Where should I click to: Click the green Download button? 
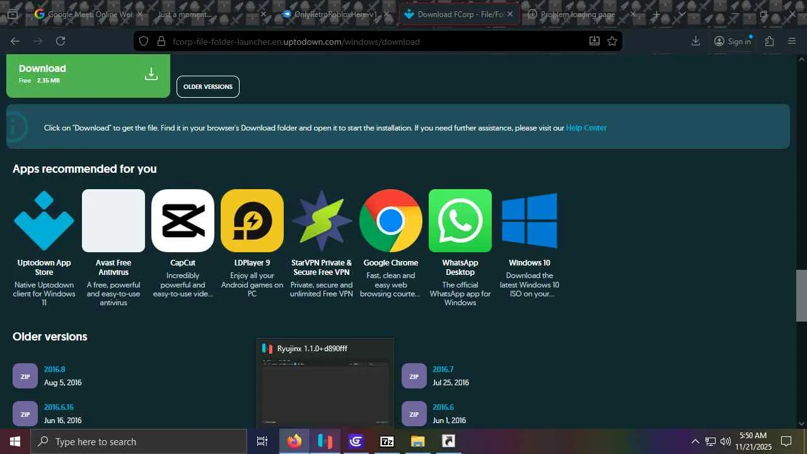point(88,75)
